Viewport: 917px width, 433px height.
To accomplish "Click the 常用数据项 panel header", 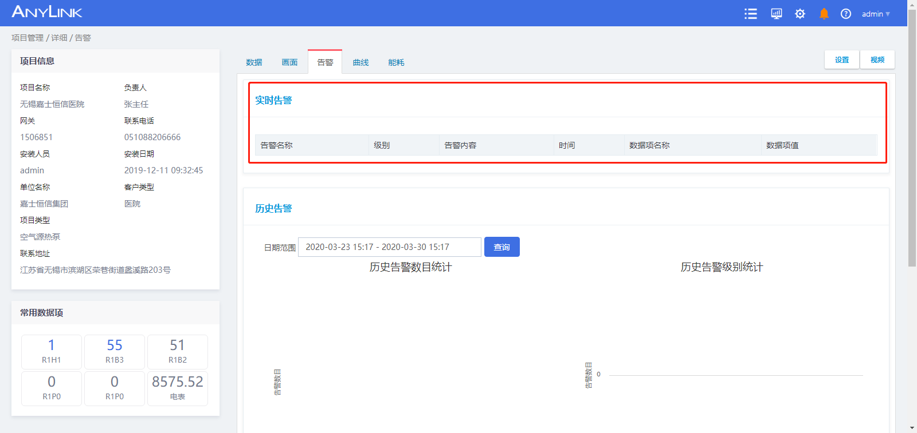I will 115,313.
